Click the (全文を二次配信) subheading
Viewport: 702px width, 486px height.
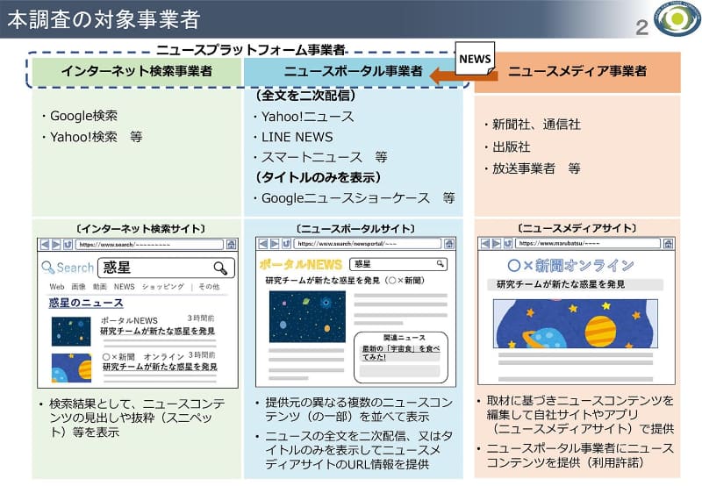[x=305, y=96]
